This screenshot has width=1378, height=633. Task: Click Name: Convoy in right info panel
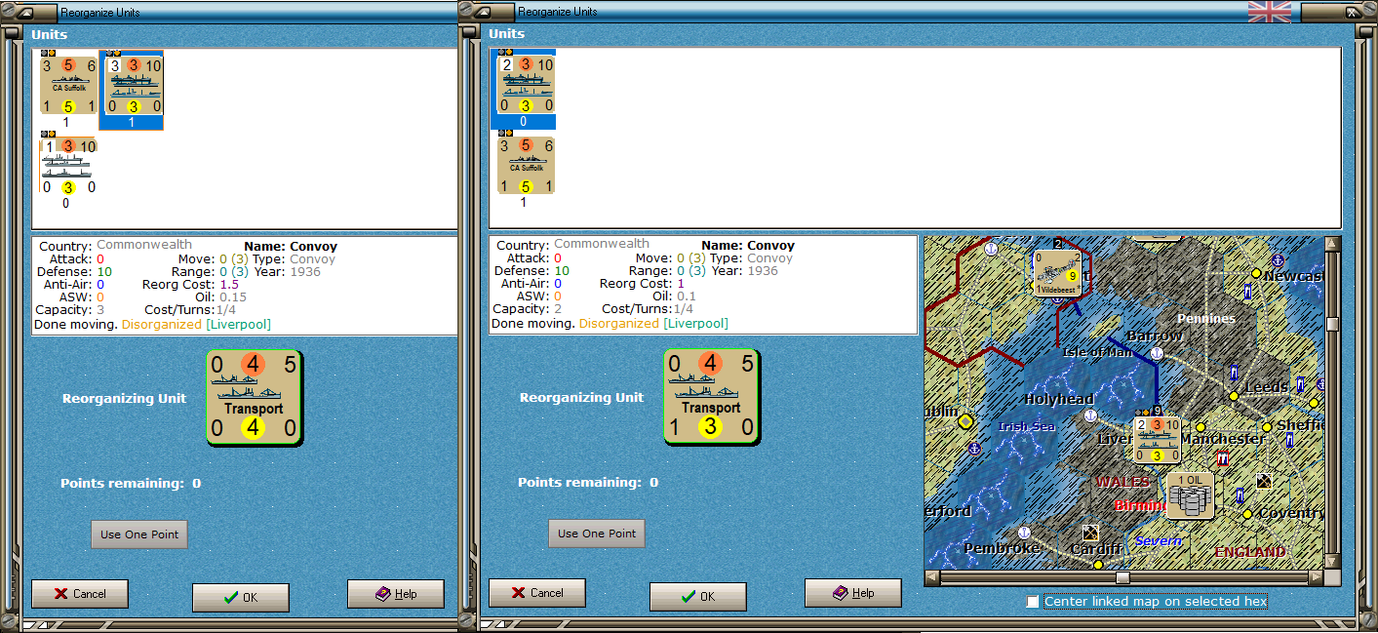pyautogui.click(x=748, y=246)
